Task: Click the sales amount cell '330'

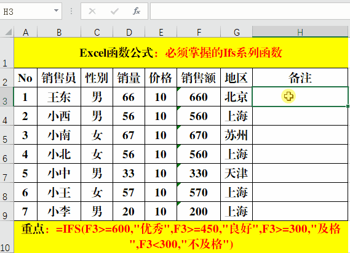Action: [x=199, y=173]
